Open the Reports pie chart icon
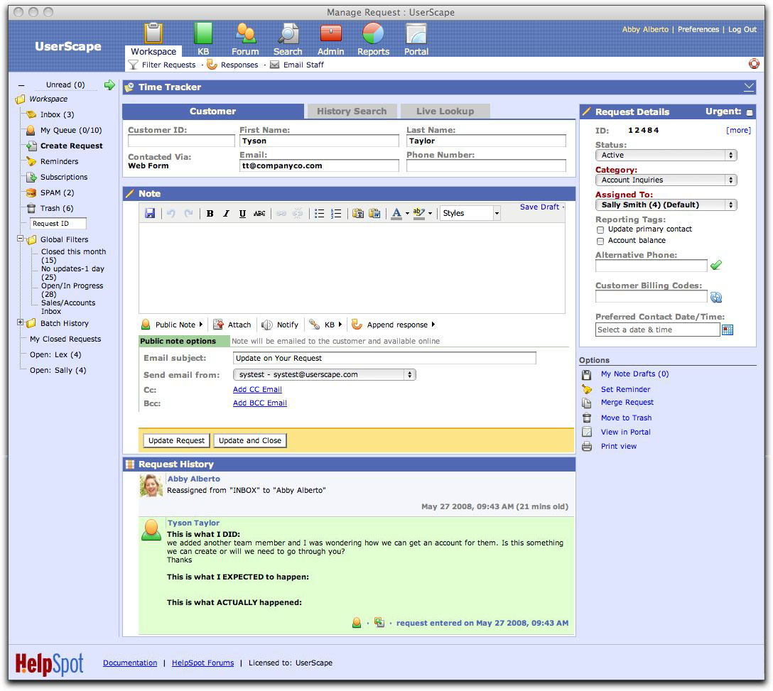 [373, 34]
